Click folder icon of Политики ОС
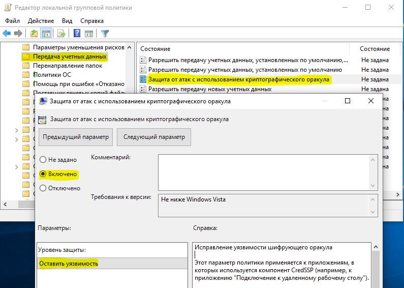Image resolution: width=404 pixels, height=288 pixels. 26,75
